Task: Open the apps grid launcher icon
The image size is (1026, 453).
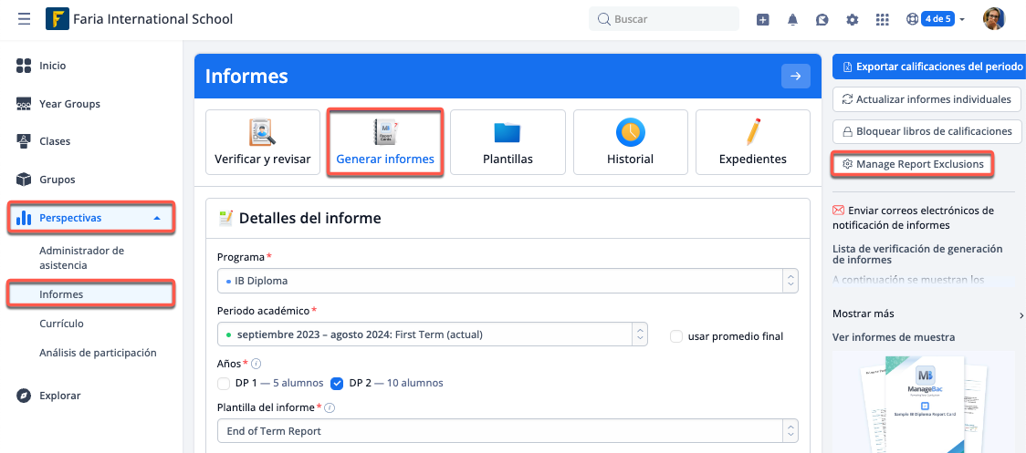Action: [x=882, y=19]
